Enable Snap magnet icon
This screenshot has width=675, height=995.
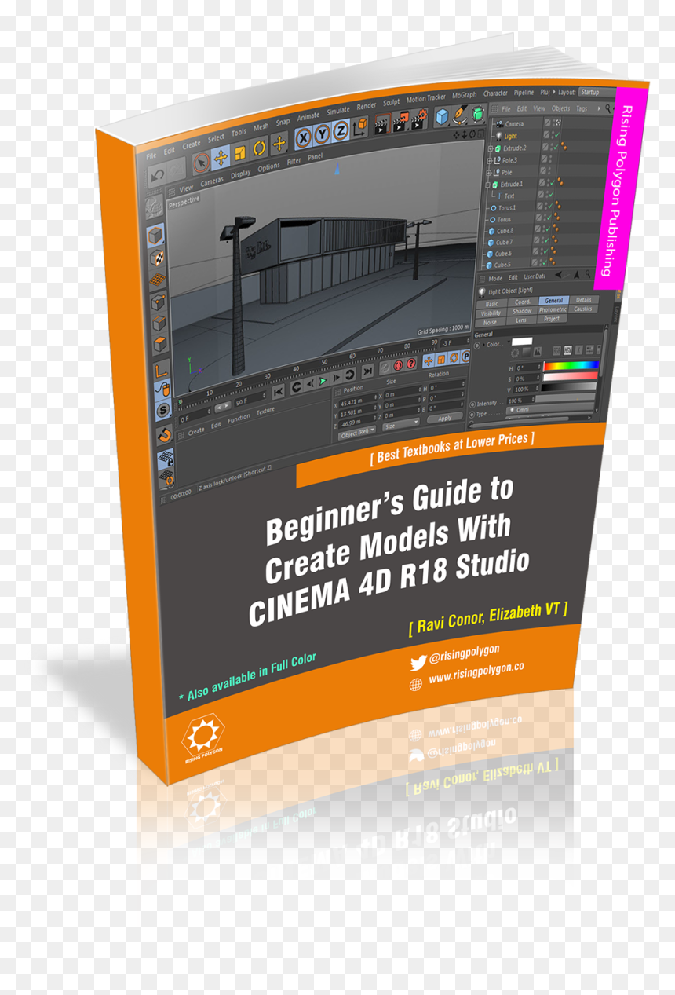point(164,435)
